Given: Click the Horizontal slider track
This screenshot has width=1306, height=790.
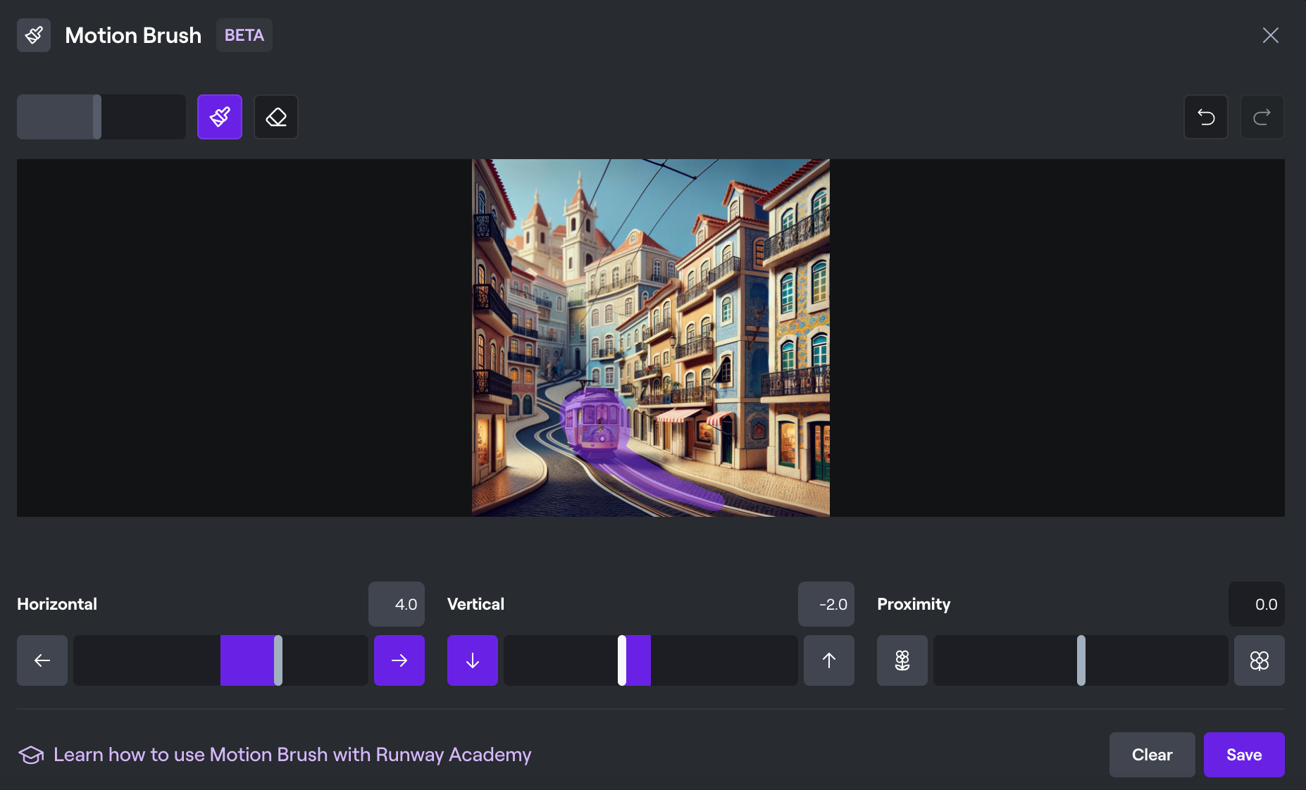Looking at the screenshot, I should click(220, 660).
